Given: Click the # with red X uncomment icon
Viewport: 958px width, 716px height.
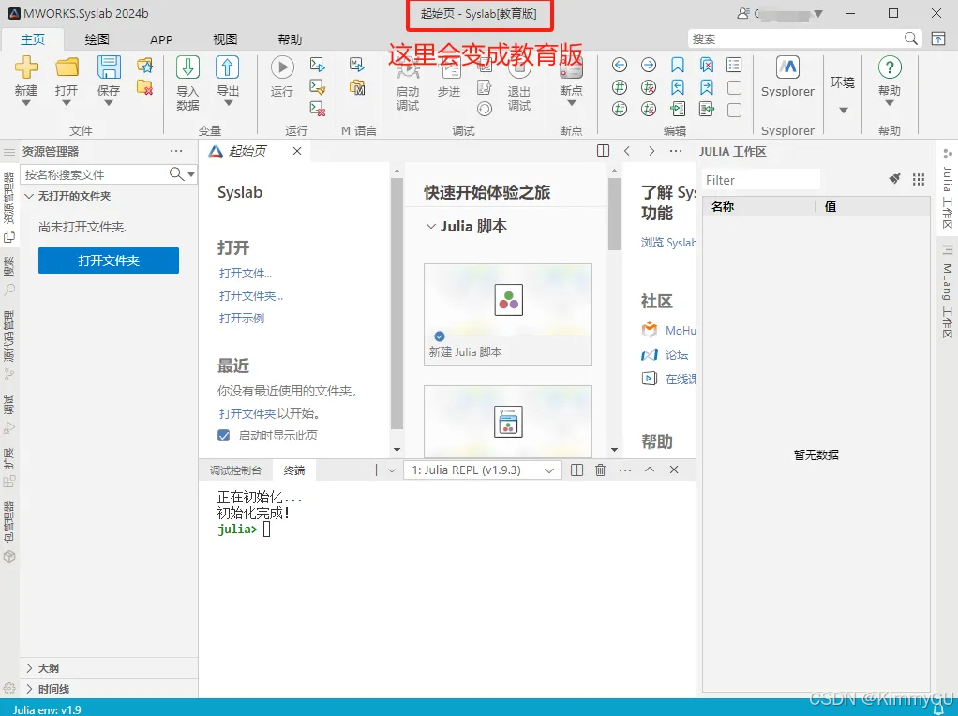Looking at the screenshot, I should click(649, 87).
